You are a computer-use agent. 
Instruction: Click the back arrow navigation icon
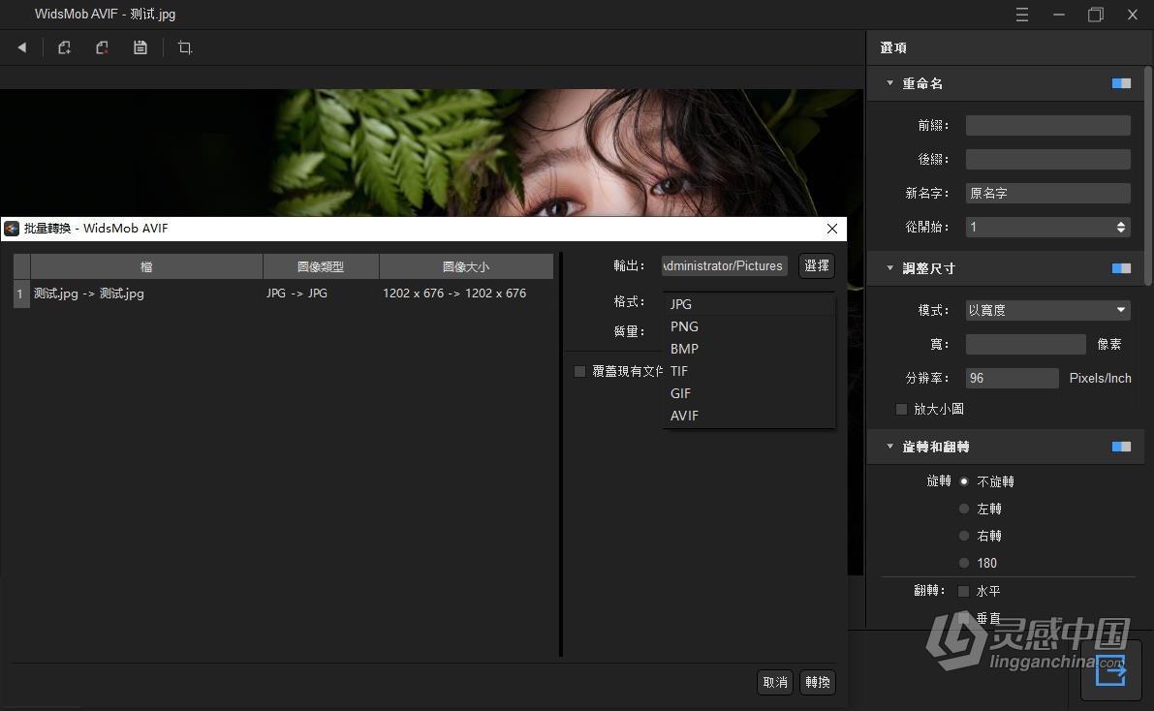pos(21,46)
